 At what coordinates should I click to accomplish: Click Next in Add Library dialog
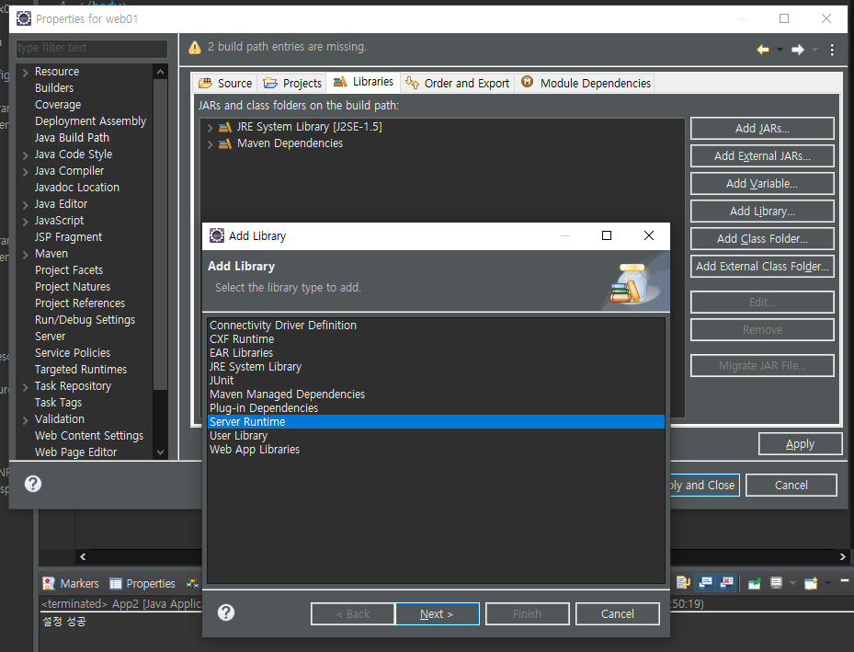click(x=438, y=614)
